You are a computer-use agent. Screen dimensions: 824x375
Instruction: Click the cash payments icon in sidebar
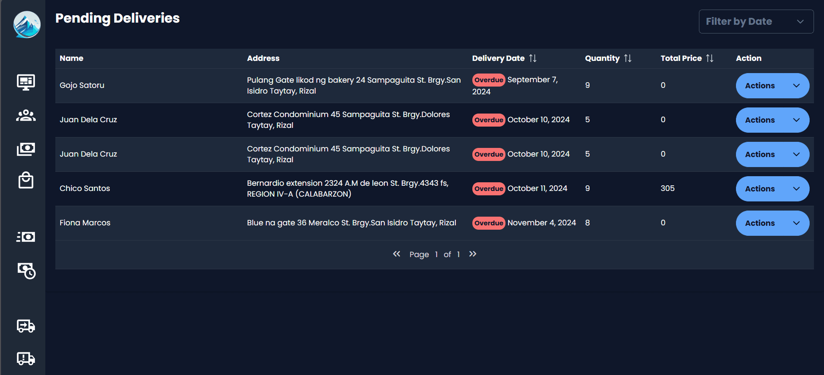tap(26, 149)
